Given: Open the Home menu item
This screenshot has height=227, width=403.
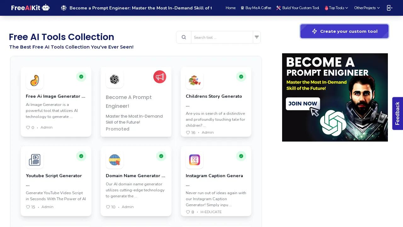Looking at the screenshot, I should 230,8.
